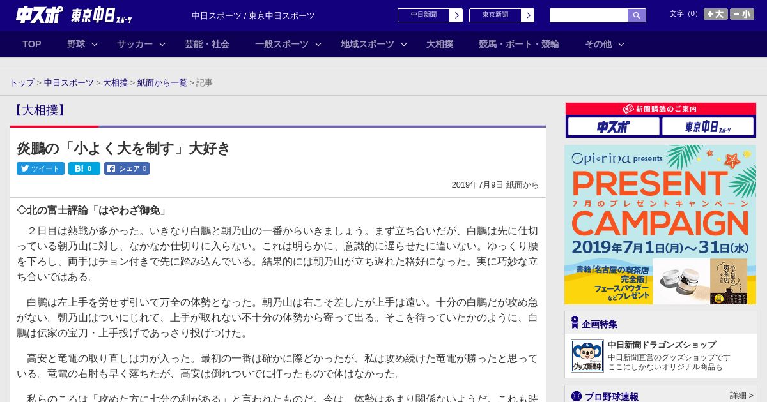Click the プロ野球速報 baseball icon
Image resolution: width=767 pixels, height=402 pixels.
pyautogui.click(x=577, y=396)
